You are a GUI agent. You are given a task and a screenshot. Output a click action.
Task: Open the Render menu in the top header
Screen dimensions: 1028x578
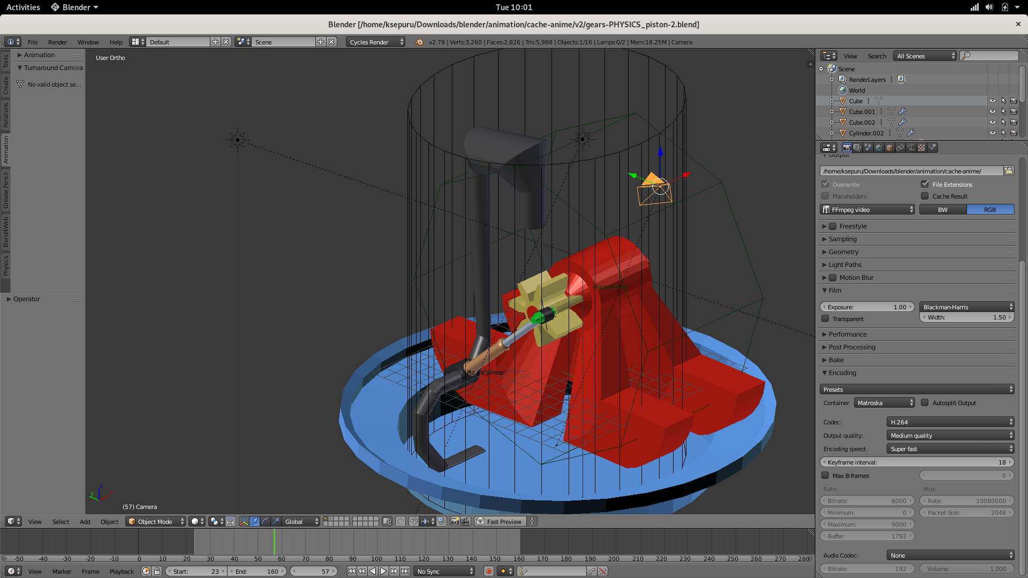click(57, 42)
